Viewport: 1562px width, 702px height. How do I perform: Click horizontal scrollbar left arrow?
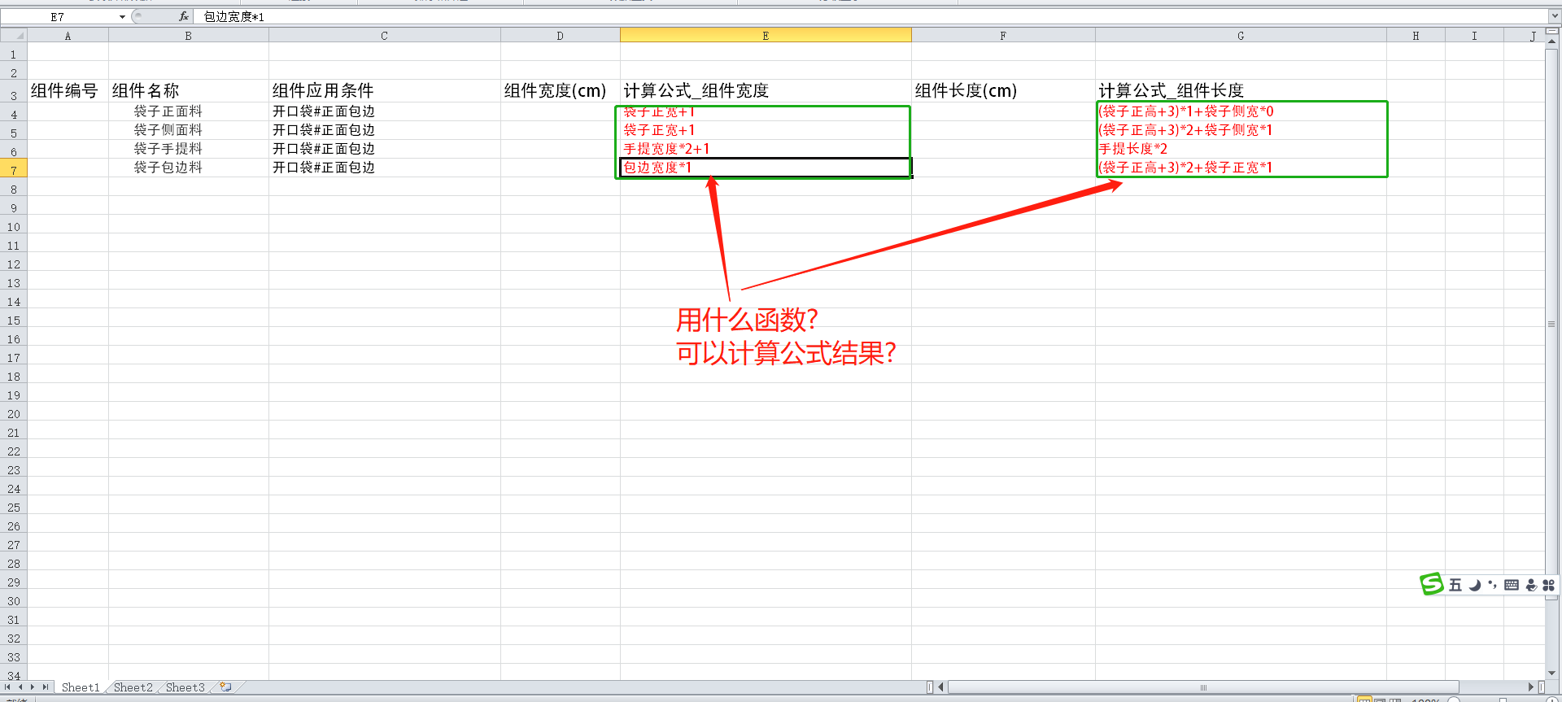941,687
